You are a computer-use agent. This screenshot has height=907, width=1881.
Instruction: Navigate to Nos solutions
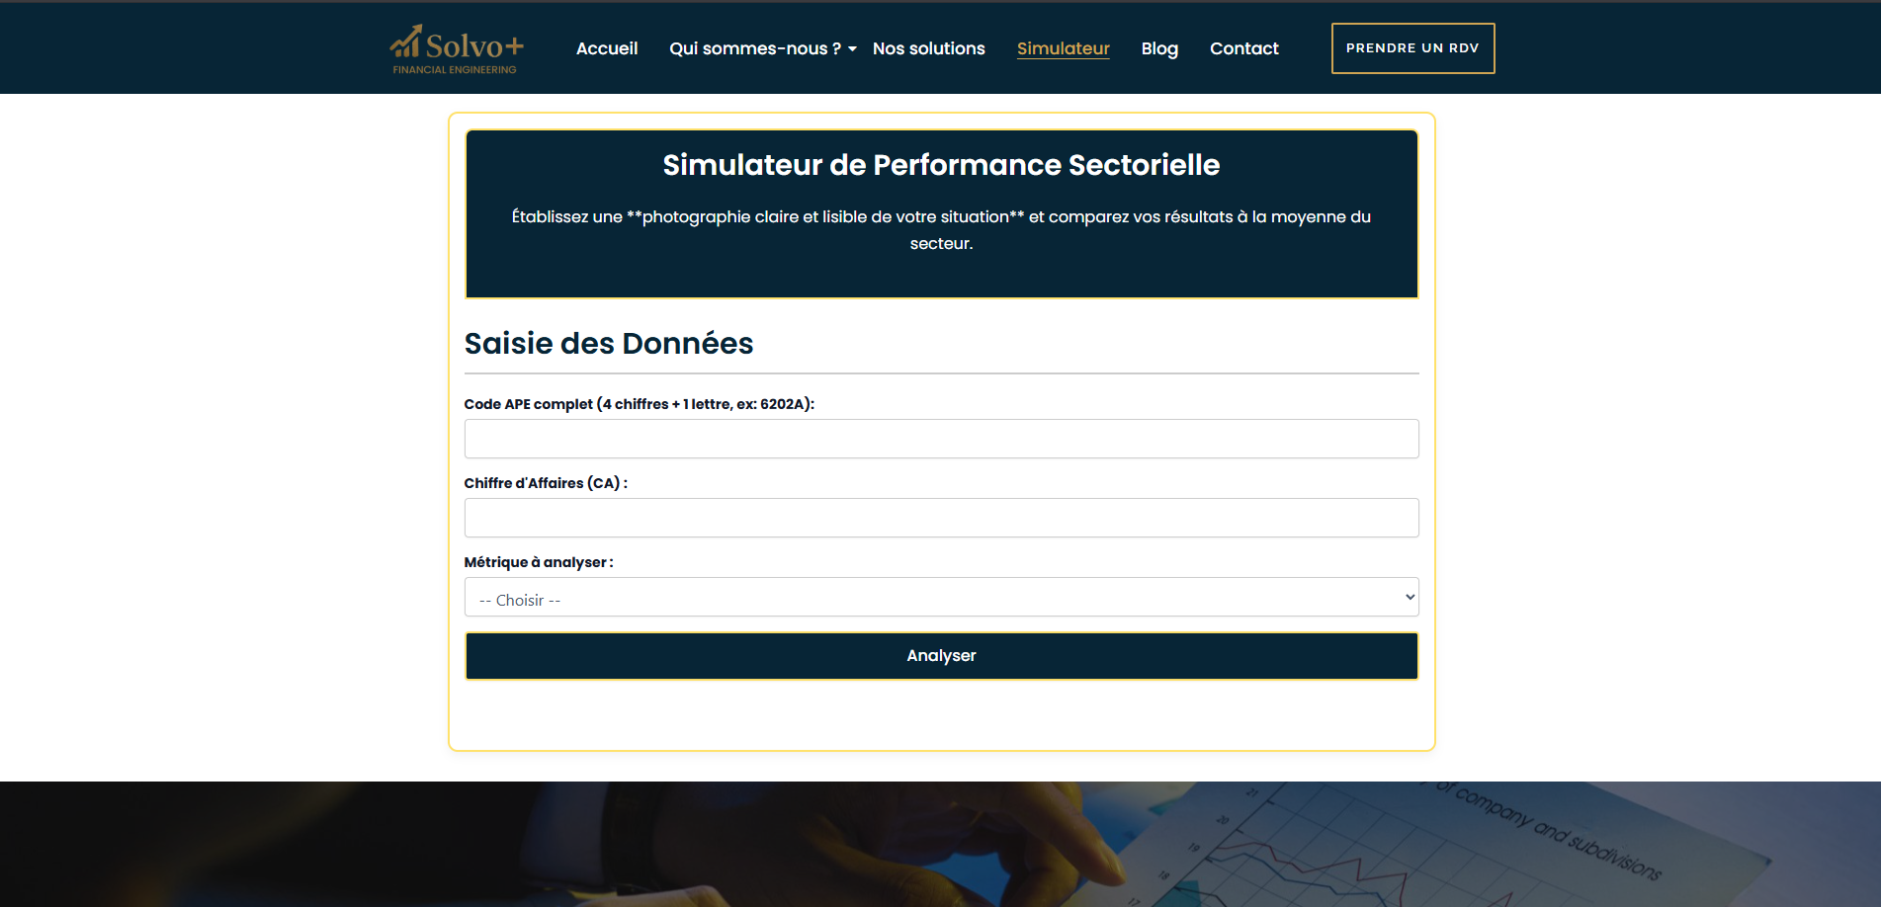point(928,48)
